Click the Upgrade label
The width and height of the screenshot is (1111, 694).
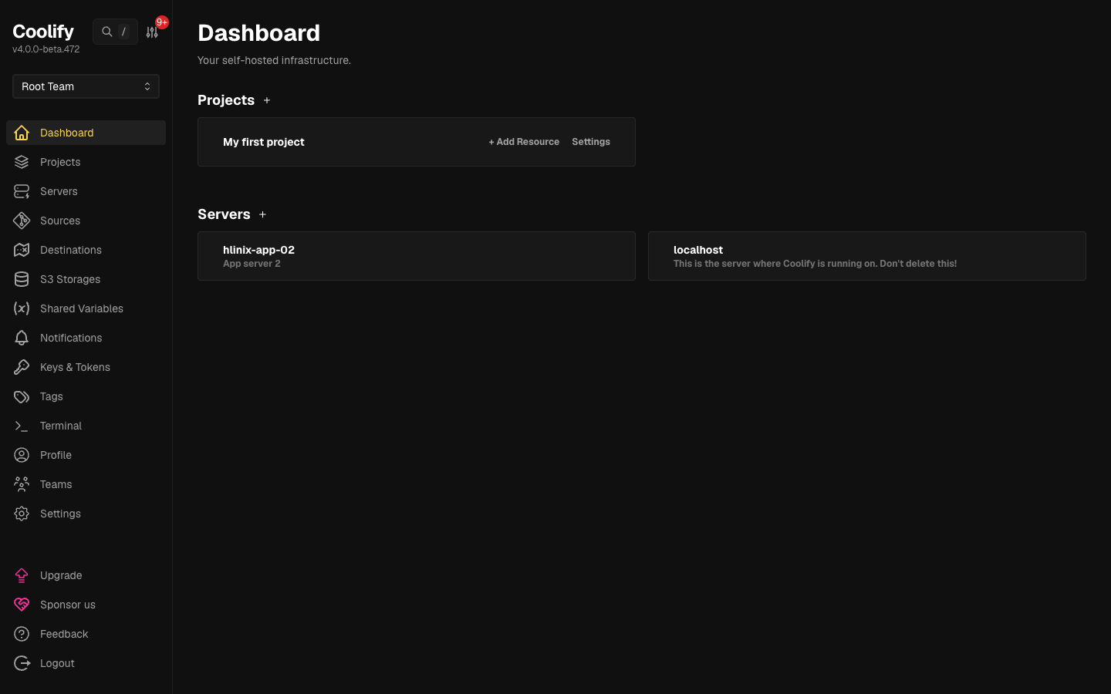point(61,575)
